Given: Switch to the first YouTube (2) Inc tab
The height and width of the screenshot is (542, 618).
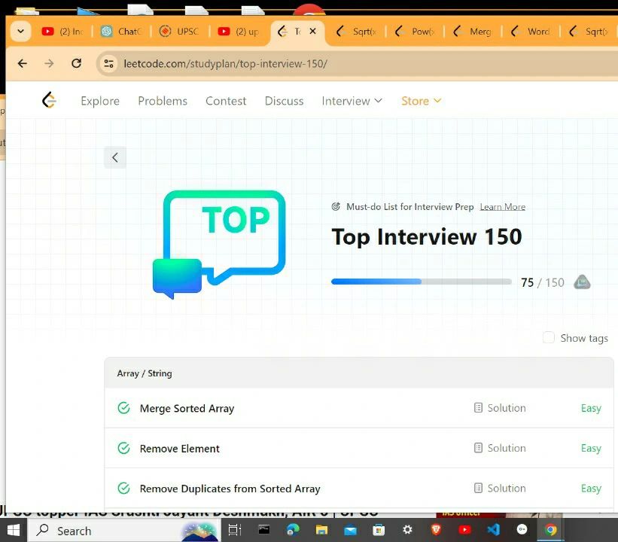Looking at the screenshot, I should coord(63,31).
